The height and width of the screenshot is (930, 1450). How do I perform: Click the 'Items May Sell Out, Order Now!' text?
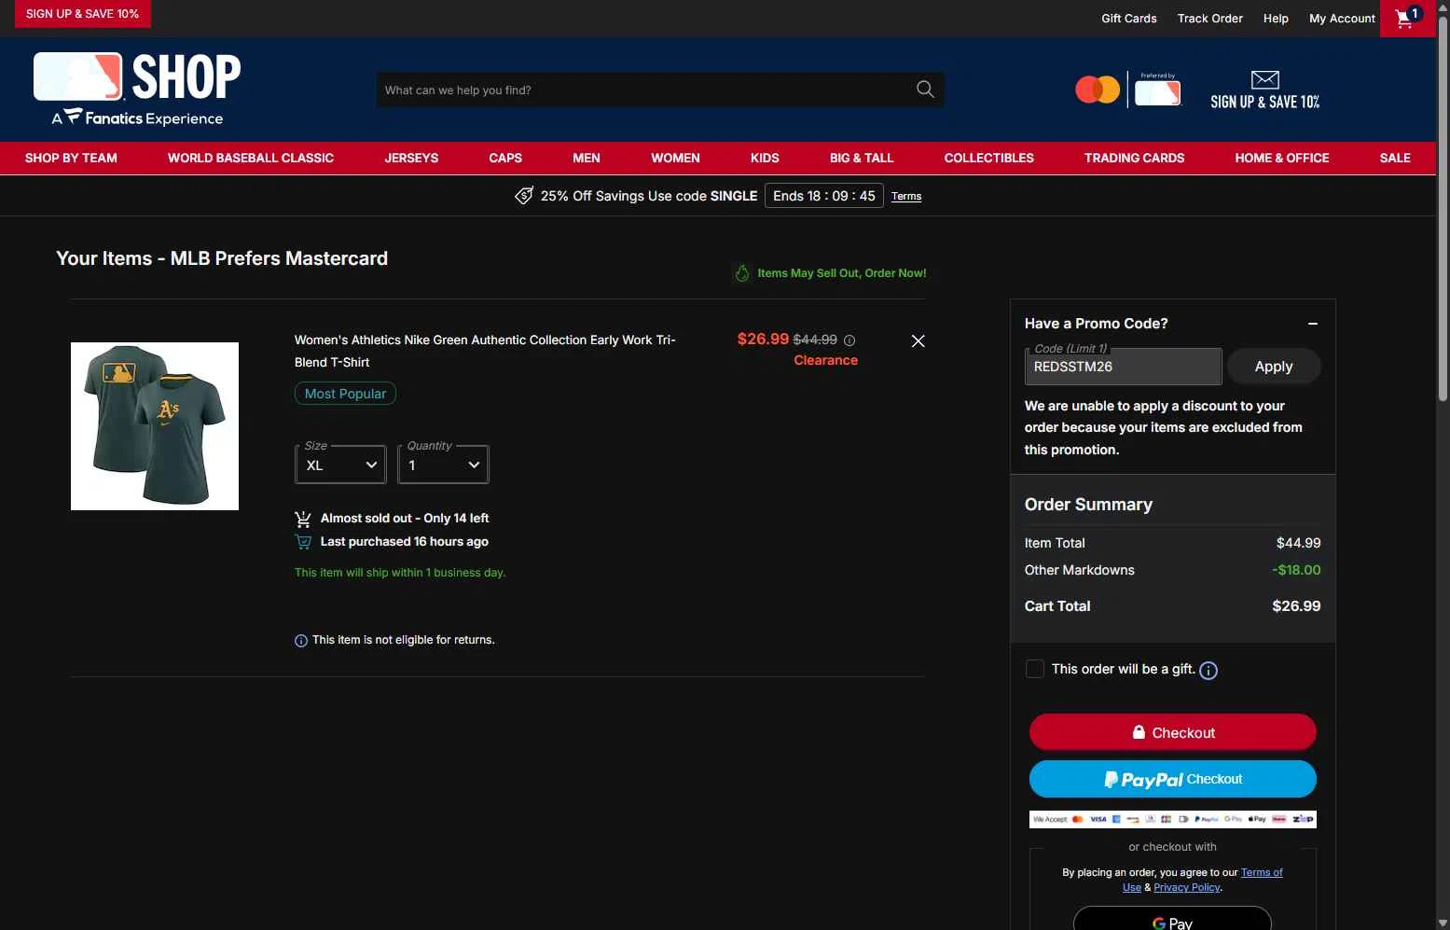(x=842, y=273)
